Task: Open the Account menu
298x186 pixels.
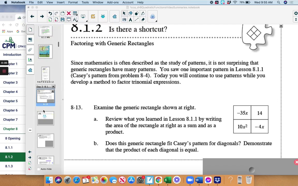Action: (x=128, y=2)
